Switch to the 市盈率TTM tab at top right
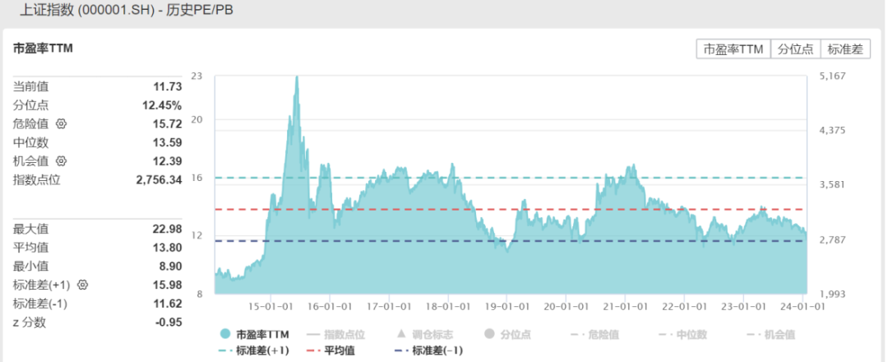Image resolution: width=888 pixels, height=362 pixels. pyautogui.click(x=733, y=49)
